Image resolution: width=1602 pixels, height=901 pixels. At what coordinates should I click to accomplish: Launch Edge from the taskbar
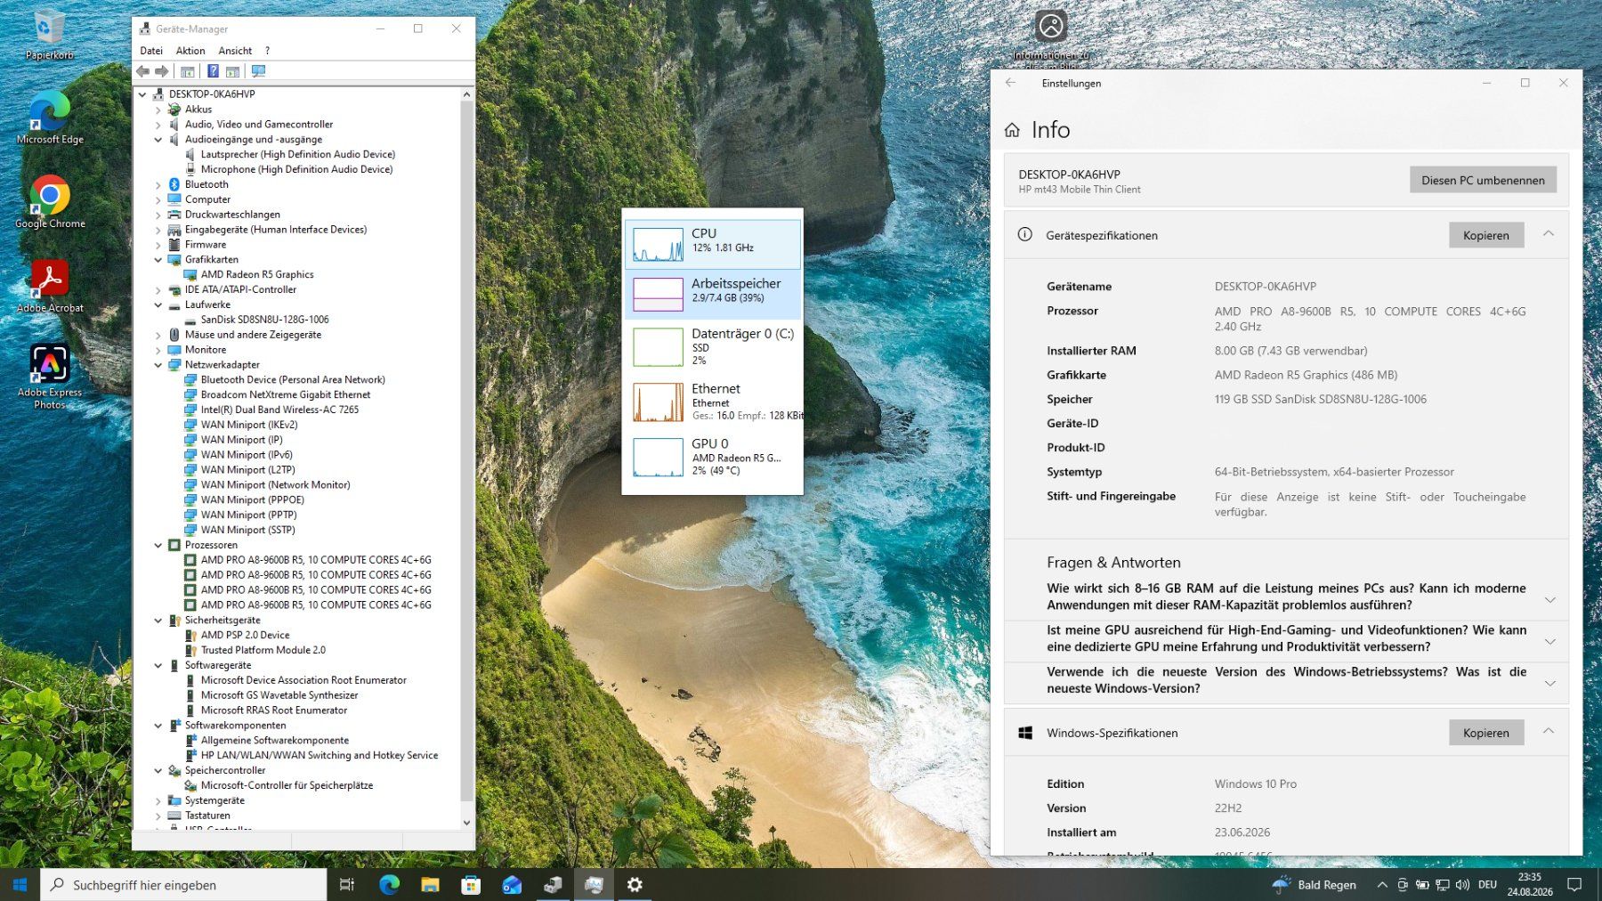pyautogui.click(x=389, y=884)
